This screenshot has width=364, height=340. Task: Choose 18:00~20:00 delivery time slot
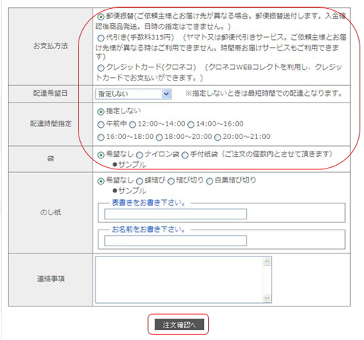[x=159, y=137]
